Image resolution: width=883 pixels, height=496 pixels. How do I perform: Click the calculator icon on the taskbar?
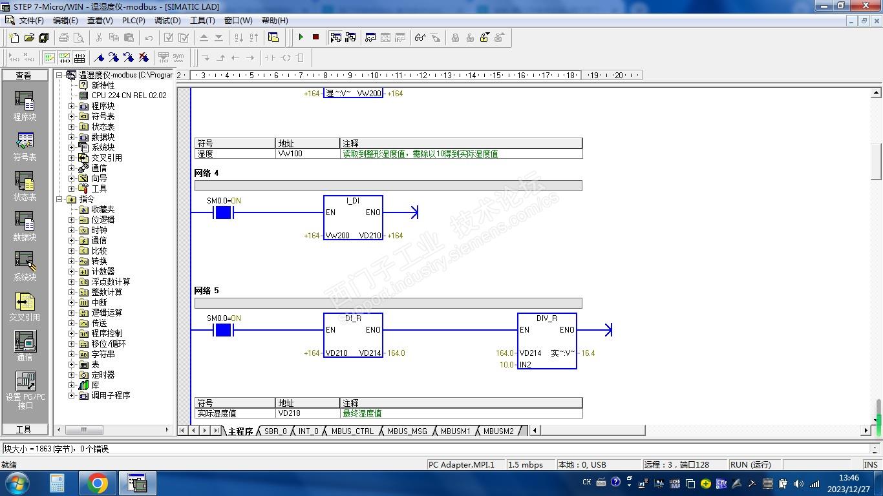point(57,482)
